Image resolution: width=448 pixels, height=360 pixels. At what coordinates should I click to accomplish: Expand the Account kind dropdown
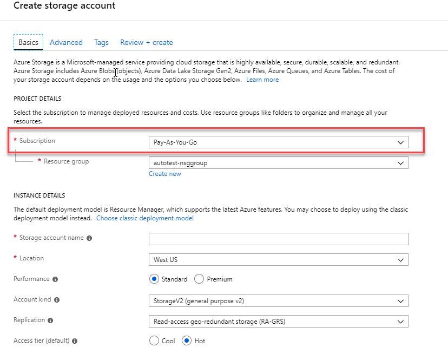pyautogui.click(x=278, y=301)
